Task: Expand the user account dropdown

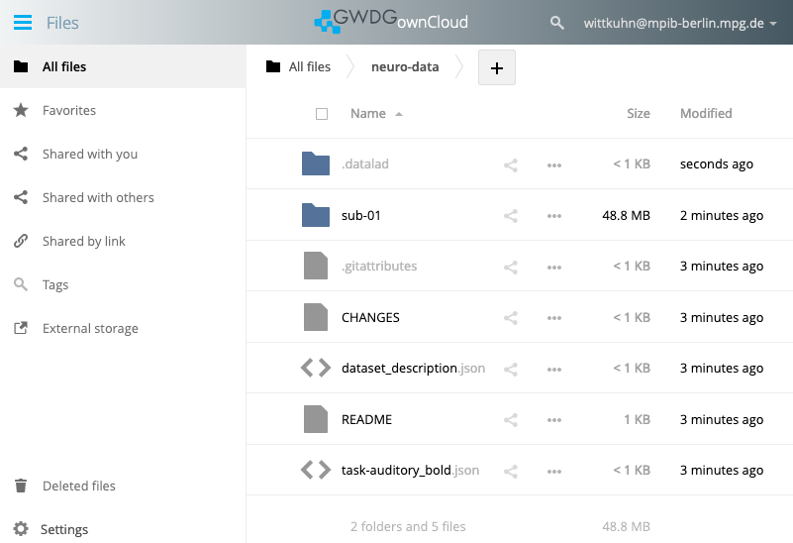Action: click(x=680, y=23)
